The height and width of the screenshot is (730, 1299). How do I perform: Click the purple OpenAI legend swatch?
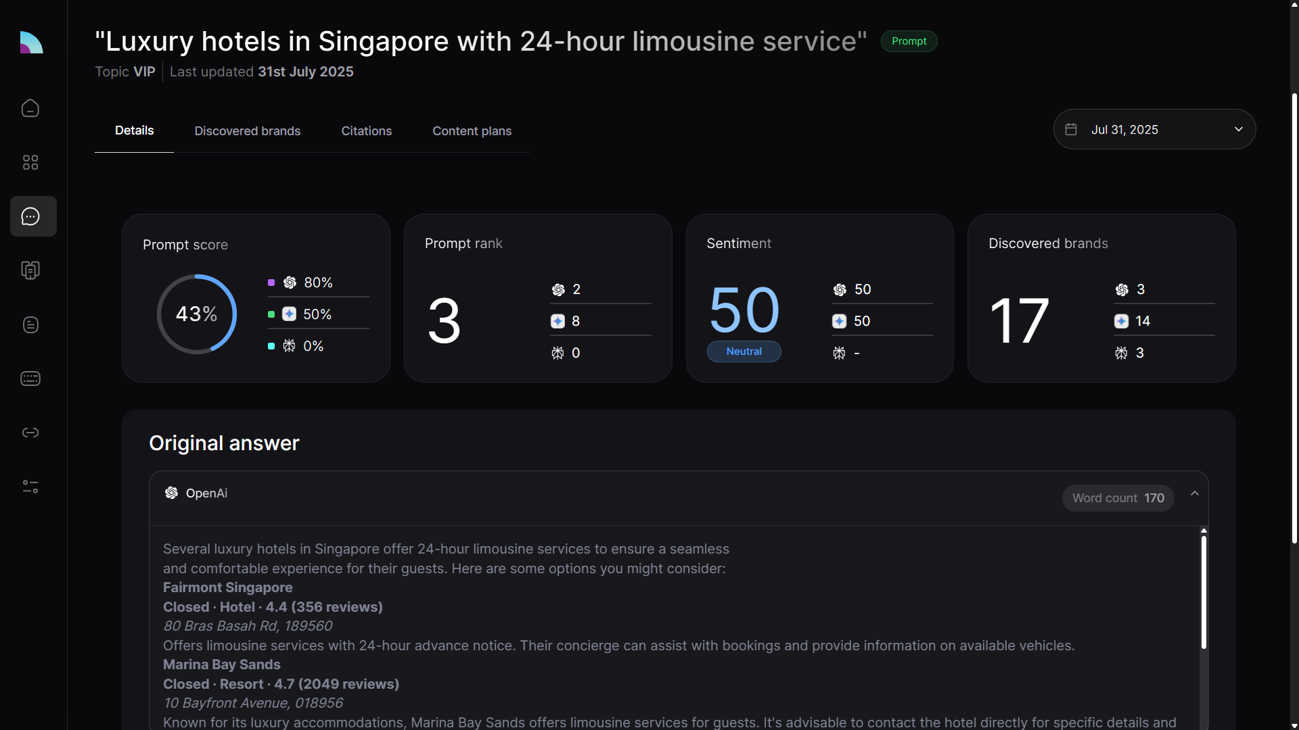(x=271, y=283)
